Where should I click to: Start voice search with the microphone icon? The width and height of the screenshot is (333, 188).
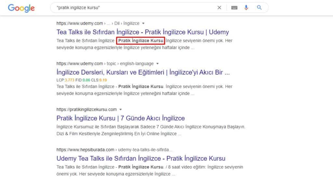[x=246, y=7]
